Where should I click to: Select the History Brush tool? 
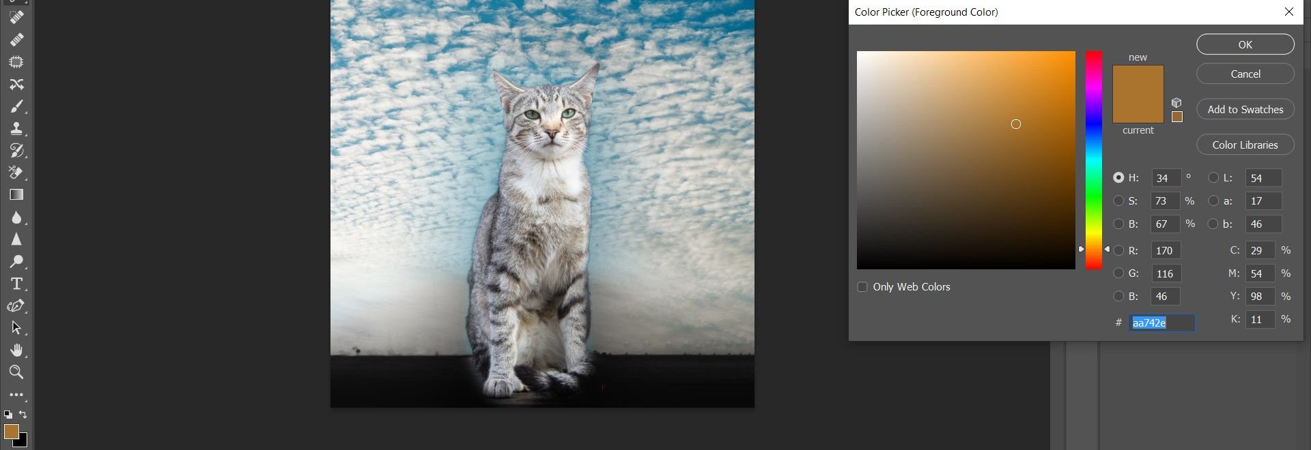[16, 150]
